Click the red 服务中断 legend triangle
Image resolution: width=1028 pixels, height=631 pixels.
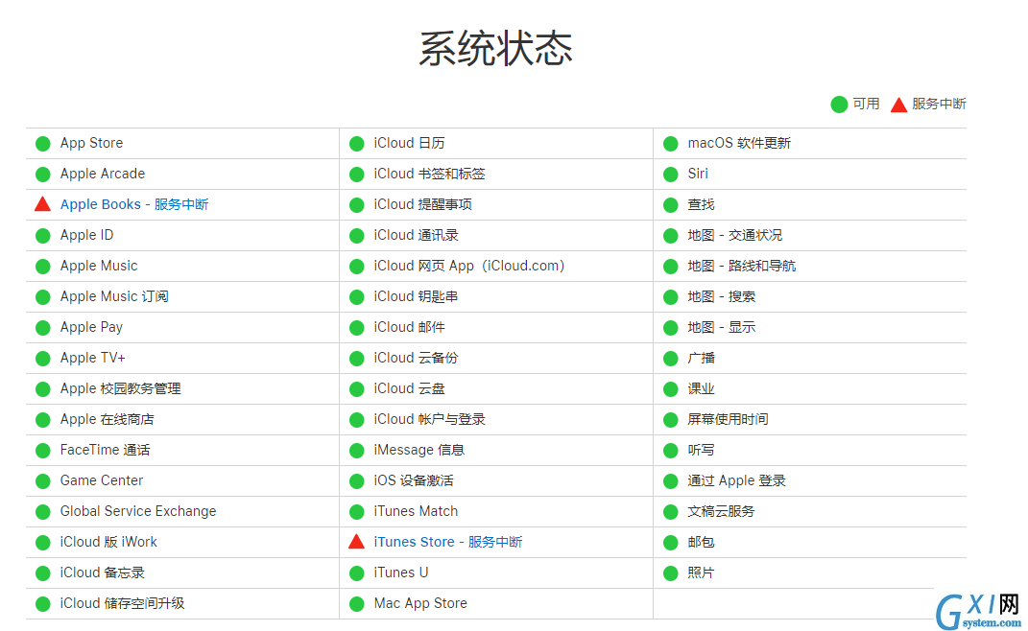point(898,105)
